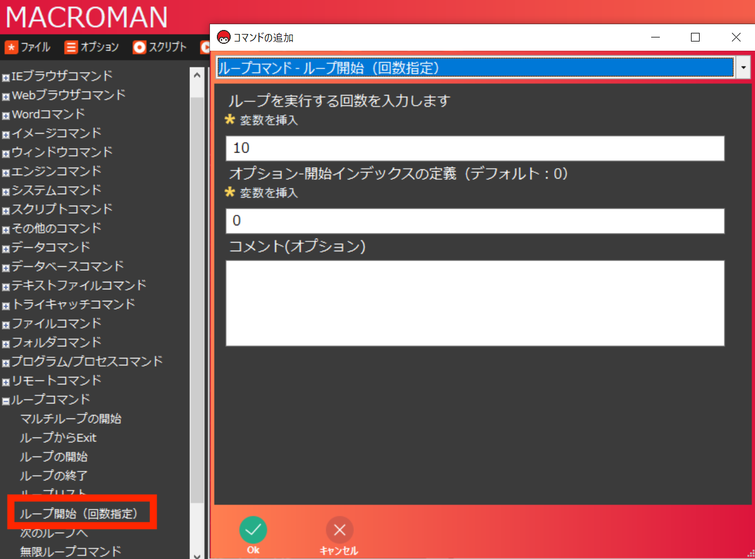
Task: Select 無限ループコマンド command
Action: click(x=71, y=552)
